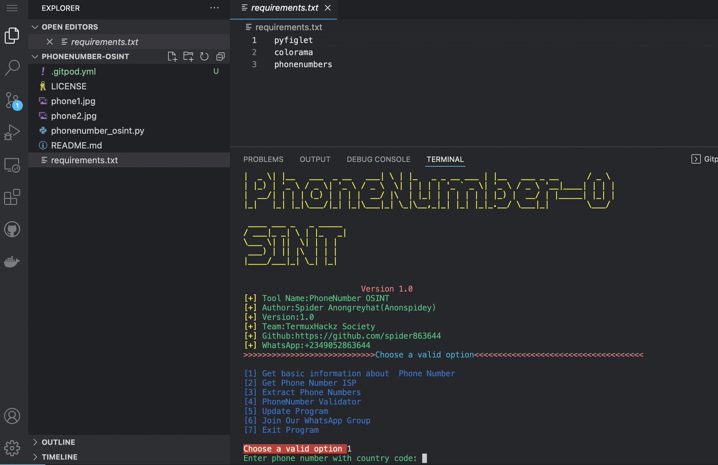Screen dimensions: 718x465
Task: Open phone1.jpg image file
Action: point(129,101)
